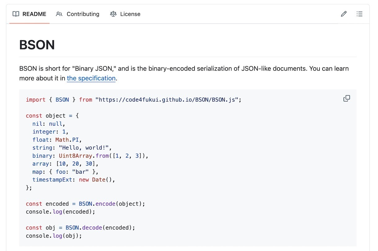Switch to the README tab
This screenshot has width=378, height=251.
click(34, 14)
